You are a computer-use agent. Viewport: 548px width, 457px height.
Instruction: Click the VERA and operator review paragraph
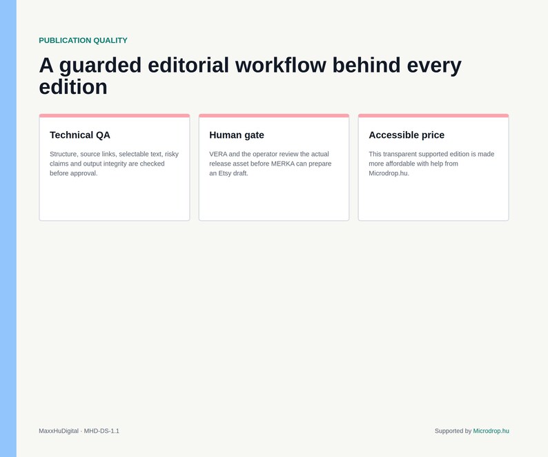coord(270,164)
